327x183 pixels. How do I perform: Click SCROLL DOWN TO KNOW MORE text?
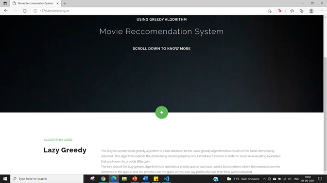click(162, 48)
